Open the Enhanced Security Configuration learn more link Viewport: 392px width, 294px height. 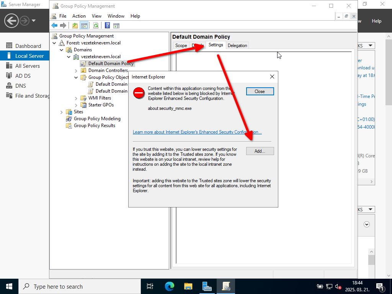coord(197,132)
